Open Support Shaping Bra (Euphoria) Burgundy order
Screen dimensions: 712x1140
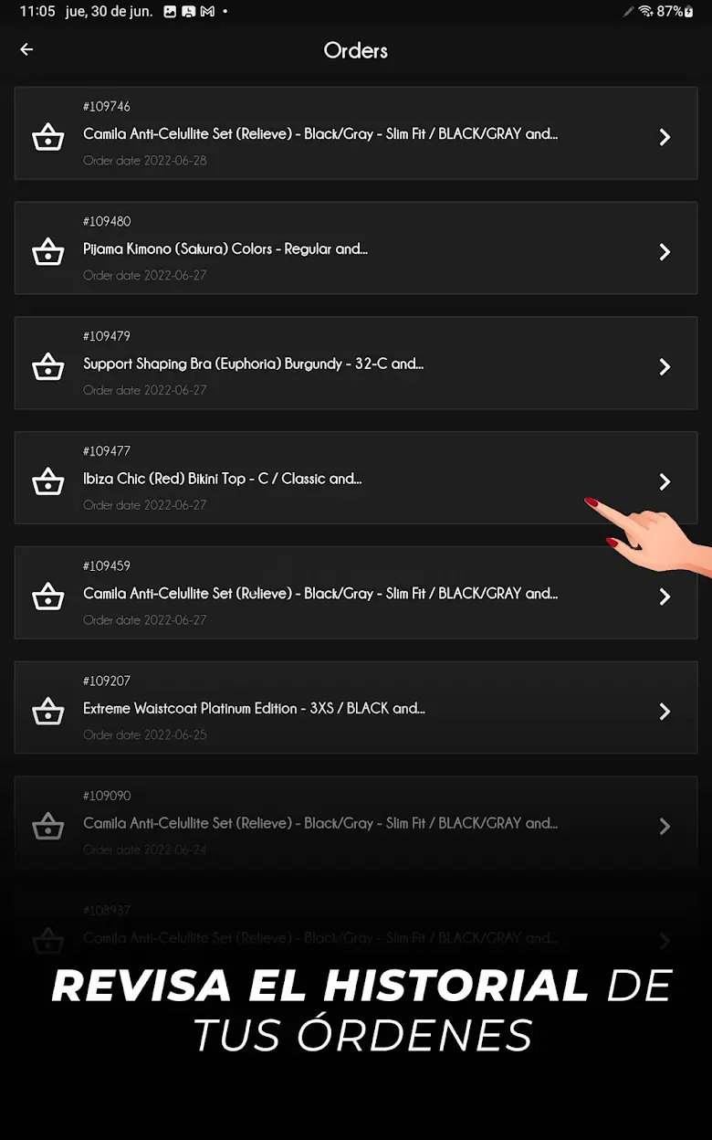click(356, 364)
